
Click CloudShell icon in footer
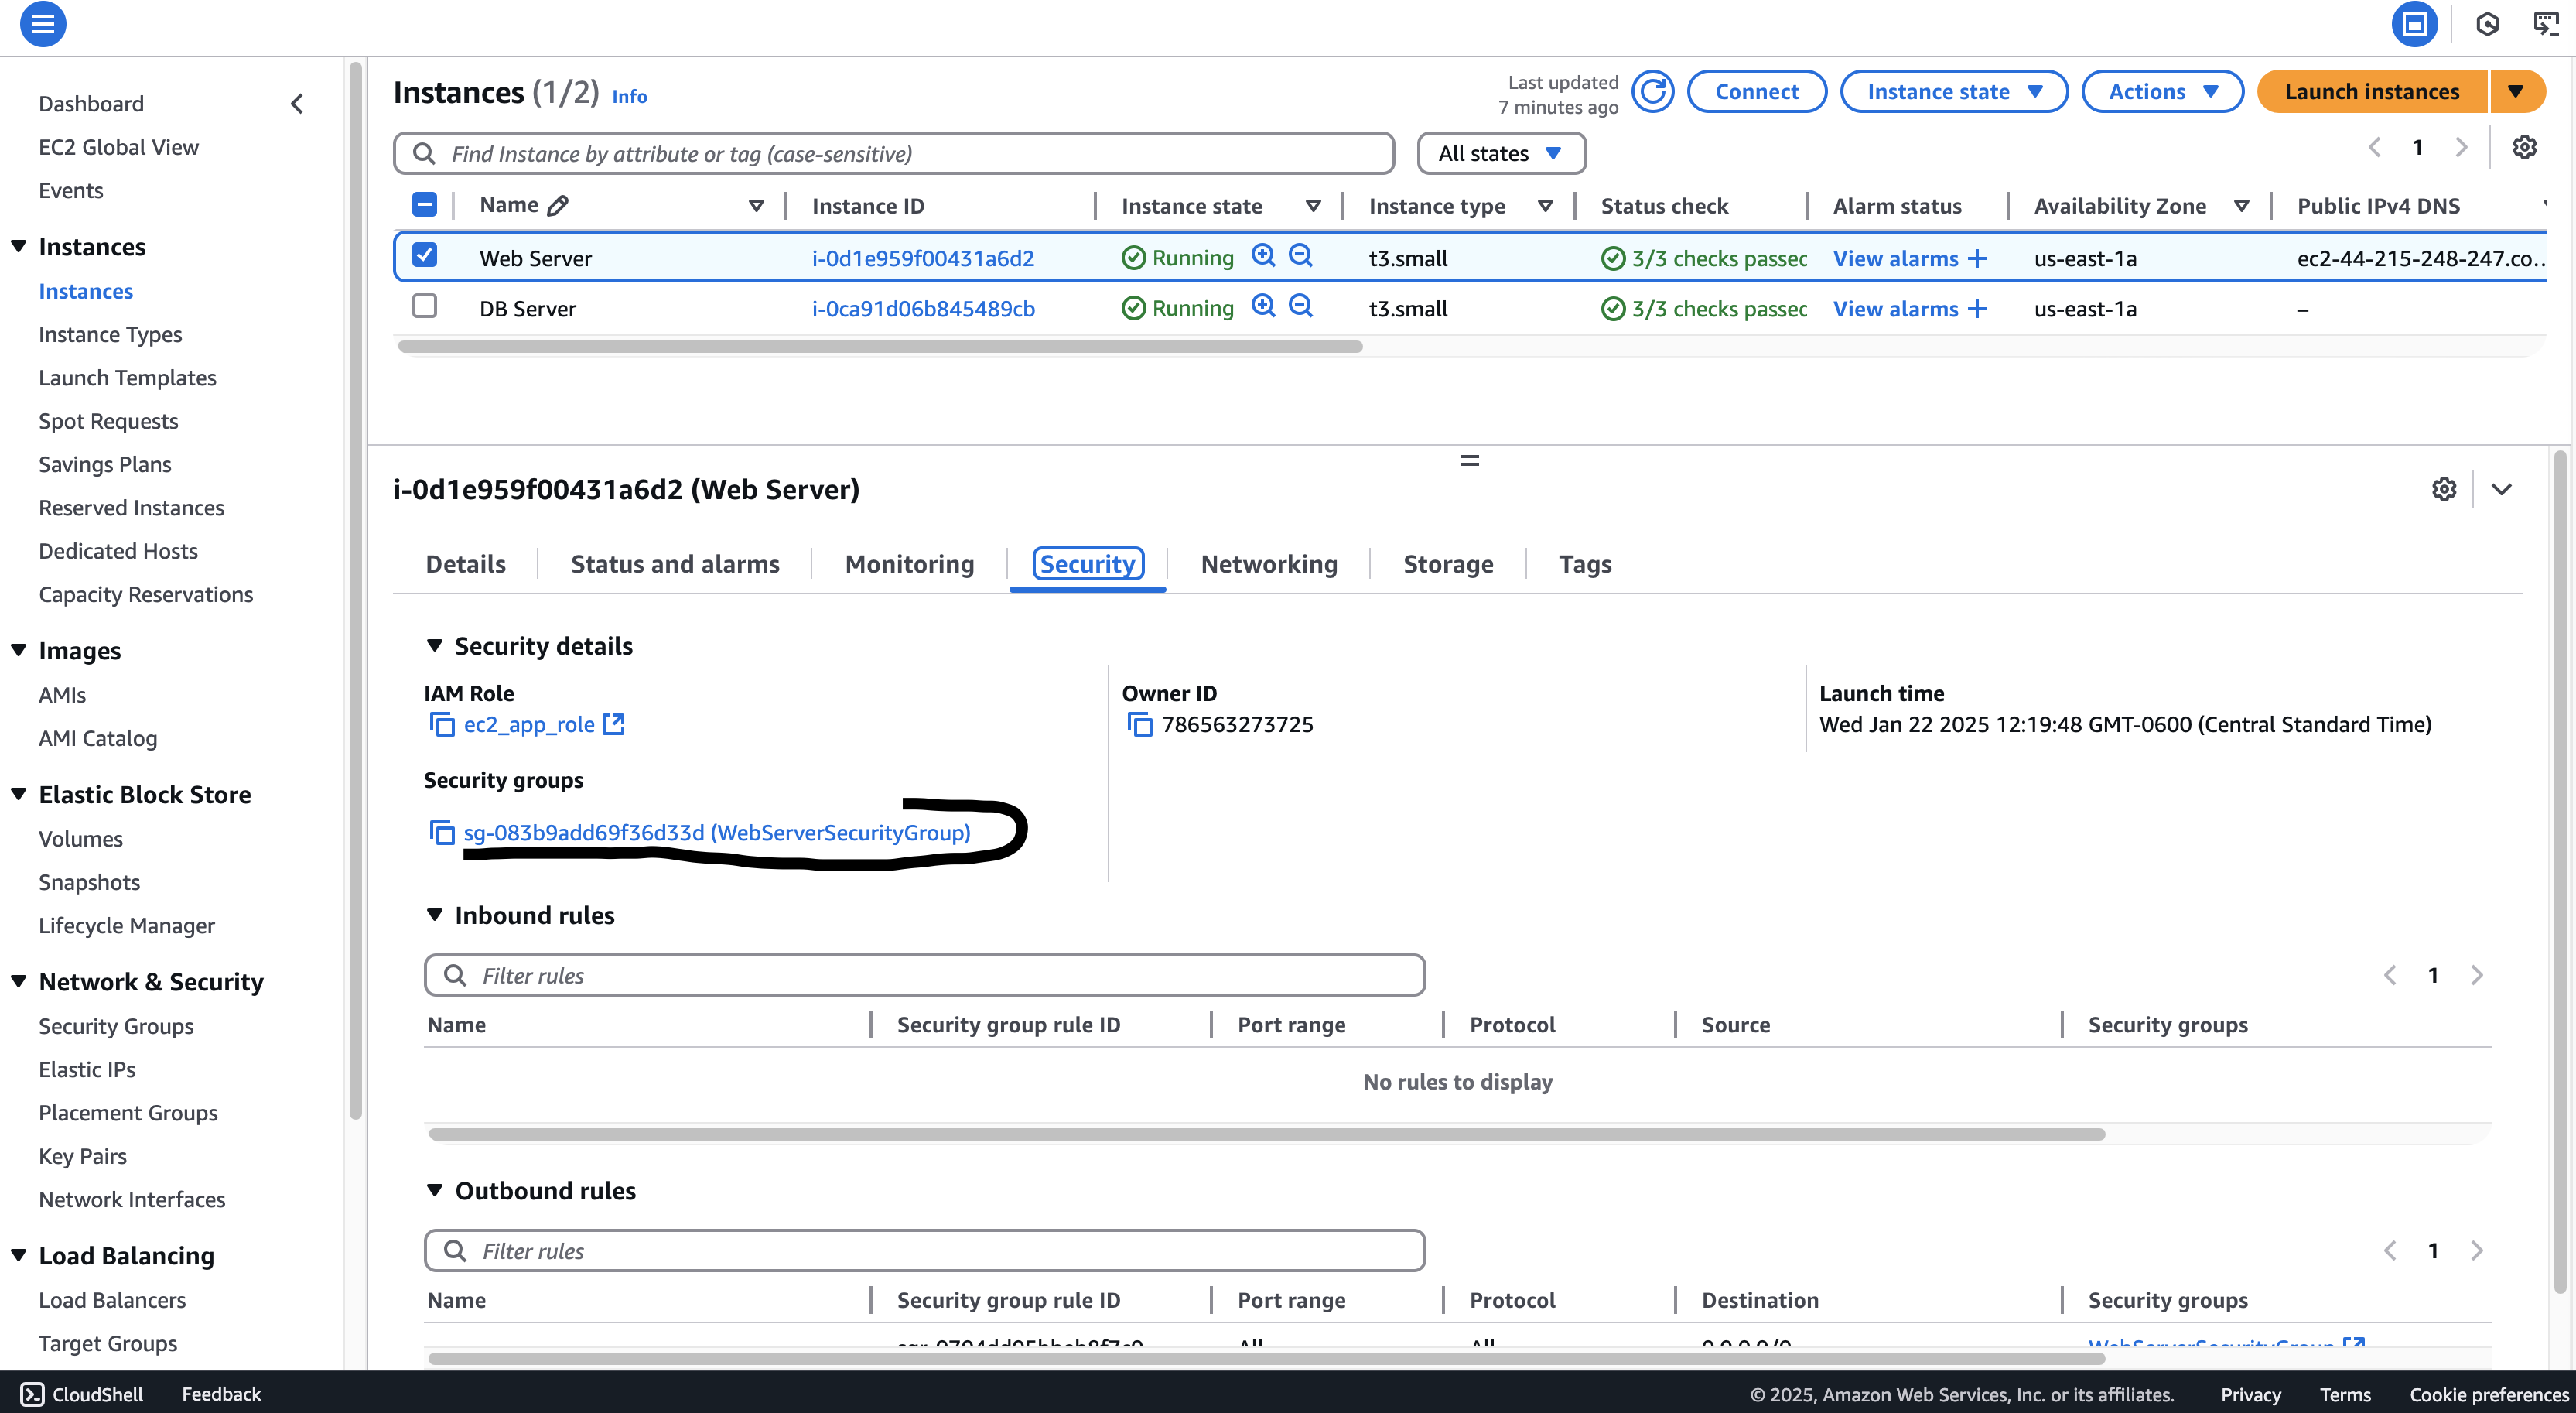pos(32,1394)
